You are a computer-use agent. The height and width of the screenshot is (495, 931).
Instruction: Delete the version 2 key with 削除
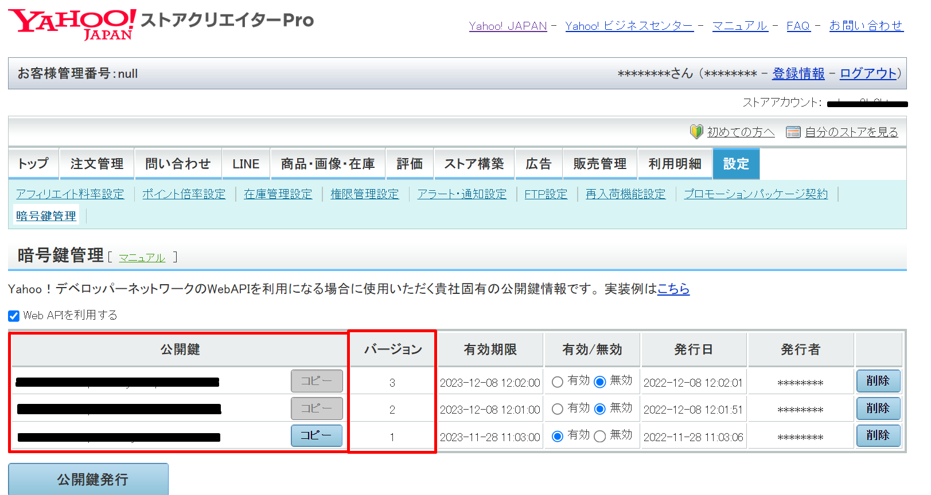point(878,408)
